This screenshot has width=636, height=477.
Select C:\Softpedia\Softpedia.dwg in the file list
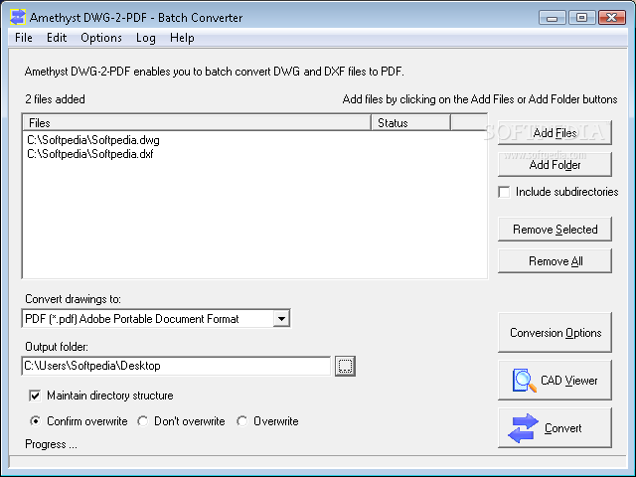(x=93, y=140)
